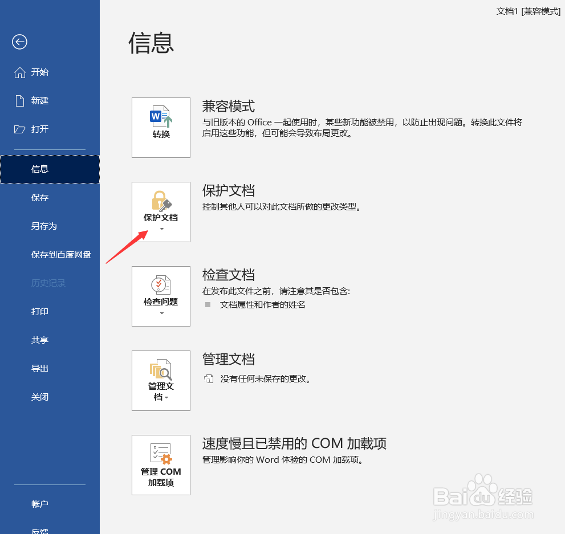Click the 兼容模式 heading
The width and height of the screenshot is (565, 534).
tap(229, 107)
